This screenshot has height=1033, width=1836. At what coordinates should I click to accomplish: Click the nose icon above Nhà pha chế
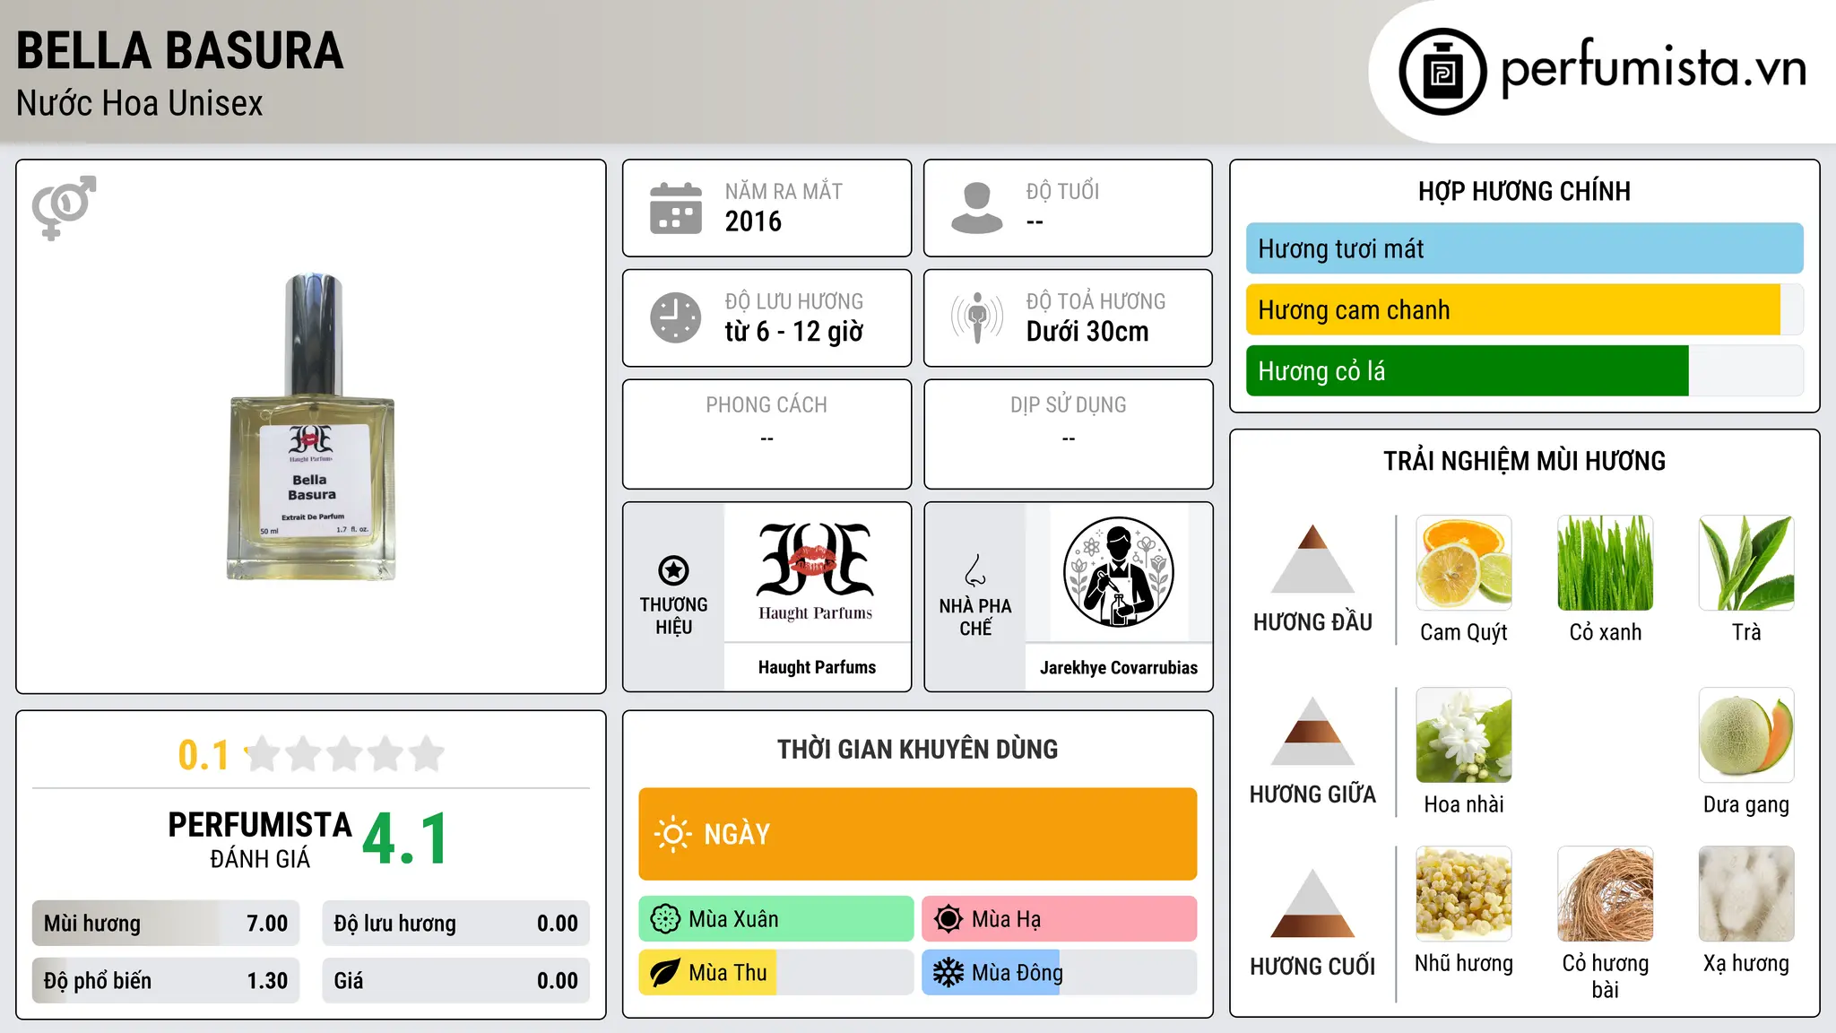point(975,570)
